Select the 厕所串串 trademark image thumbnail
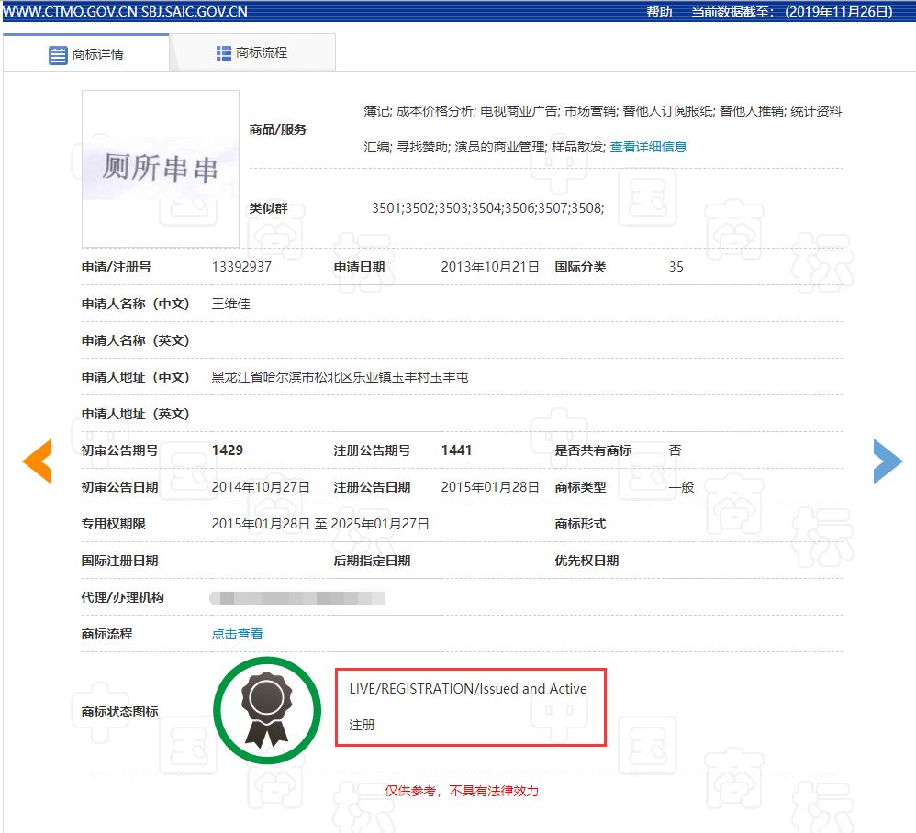This screenshot has width=916, height=833. click(x=160, y=168)
